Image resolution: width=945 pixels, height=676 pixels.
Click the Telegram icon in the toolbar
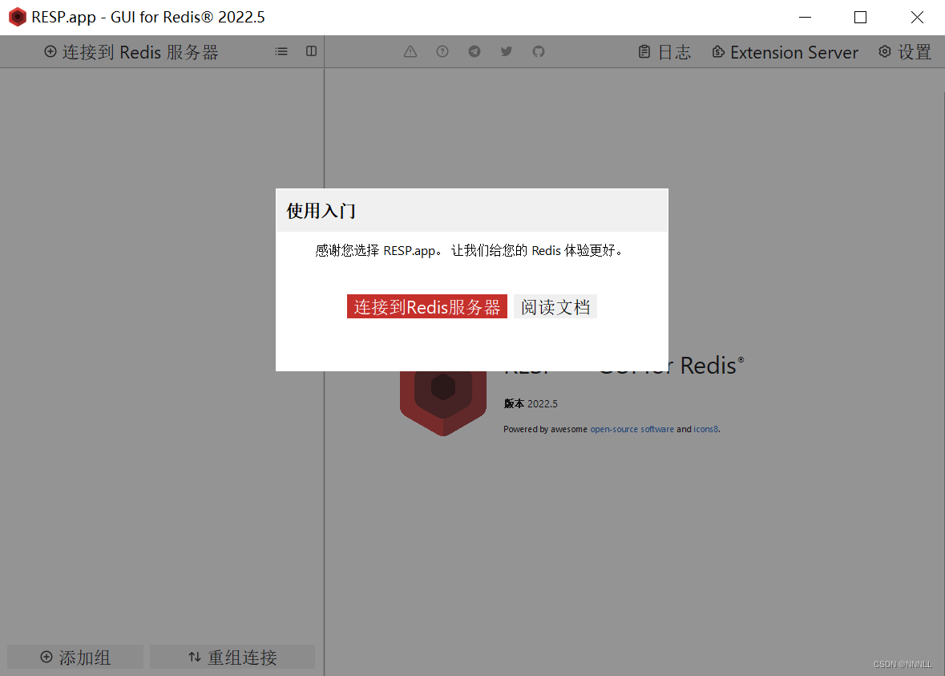[x=474, y=51]
